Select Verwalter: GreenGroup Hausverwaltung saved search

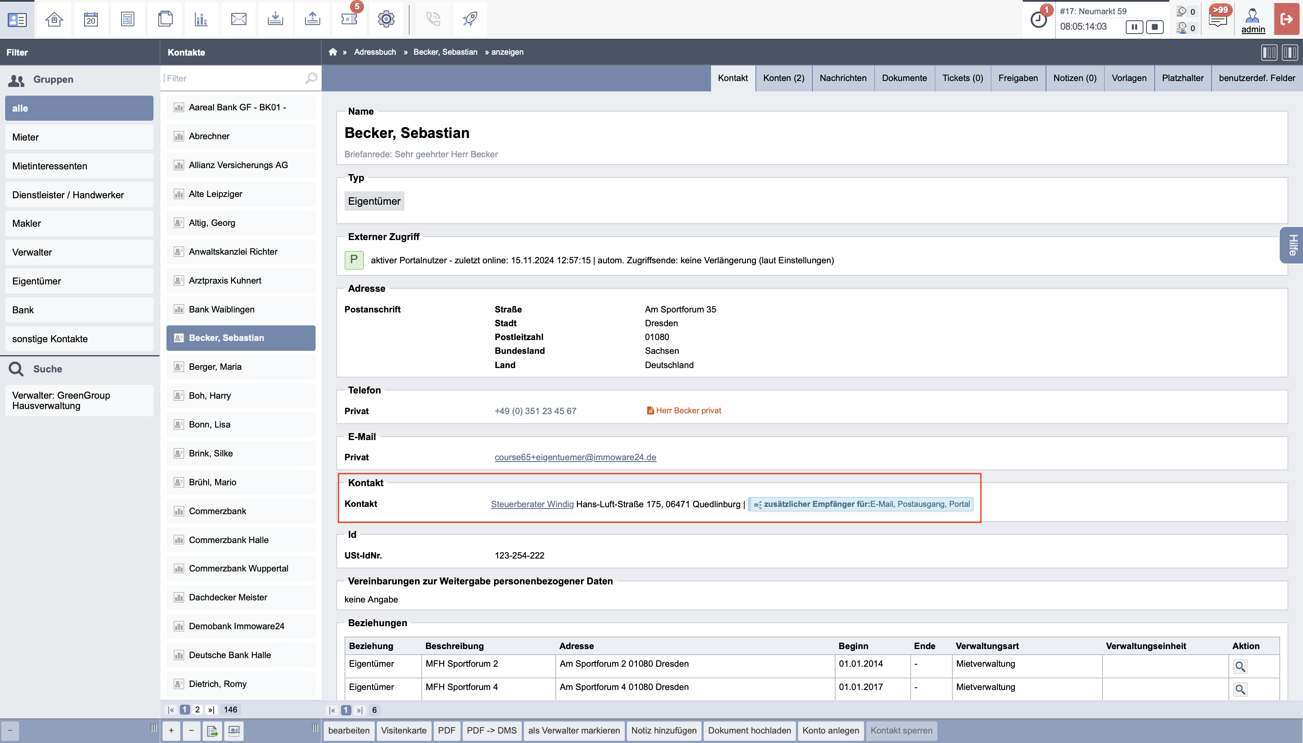click(79, 400)
